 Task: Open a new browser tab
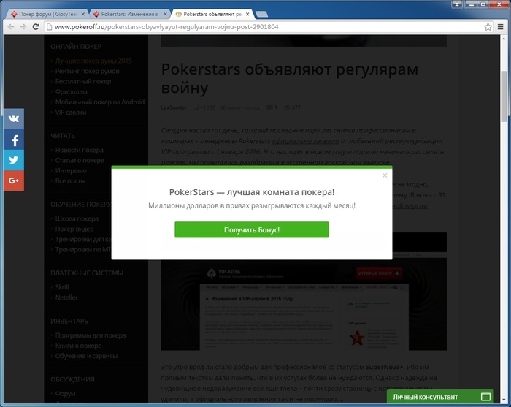(261, 14)
